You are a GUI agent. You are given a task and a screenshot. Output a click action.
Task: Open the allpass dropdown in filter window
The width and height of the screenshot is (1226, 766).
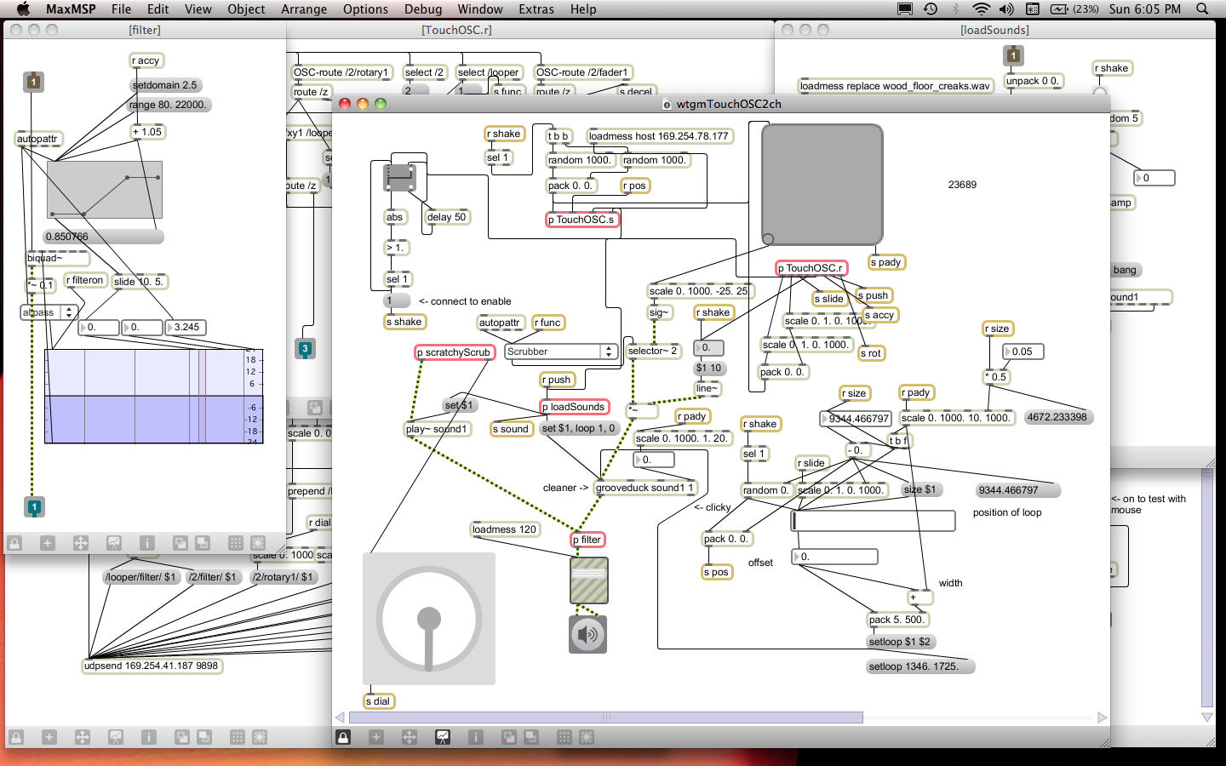[x=49, y=312]
